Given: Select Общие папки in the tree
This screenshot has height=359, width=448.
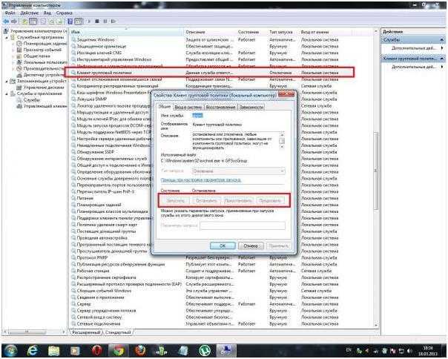Looking at the screenshot, I should click(36, 56).
